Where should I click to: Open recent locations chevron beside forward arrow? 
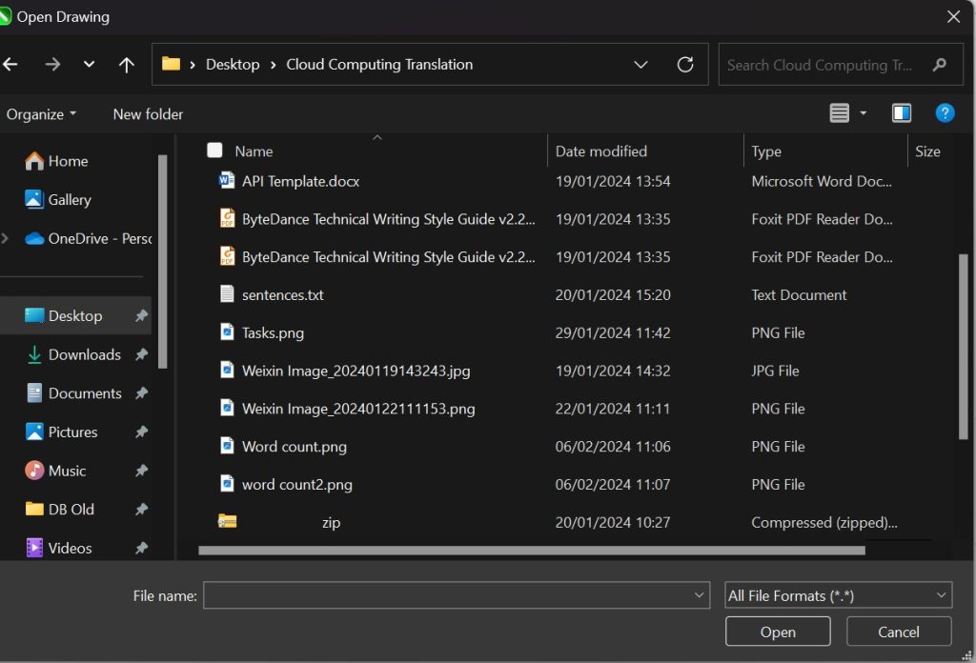click(x=89, y=64)
